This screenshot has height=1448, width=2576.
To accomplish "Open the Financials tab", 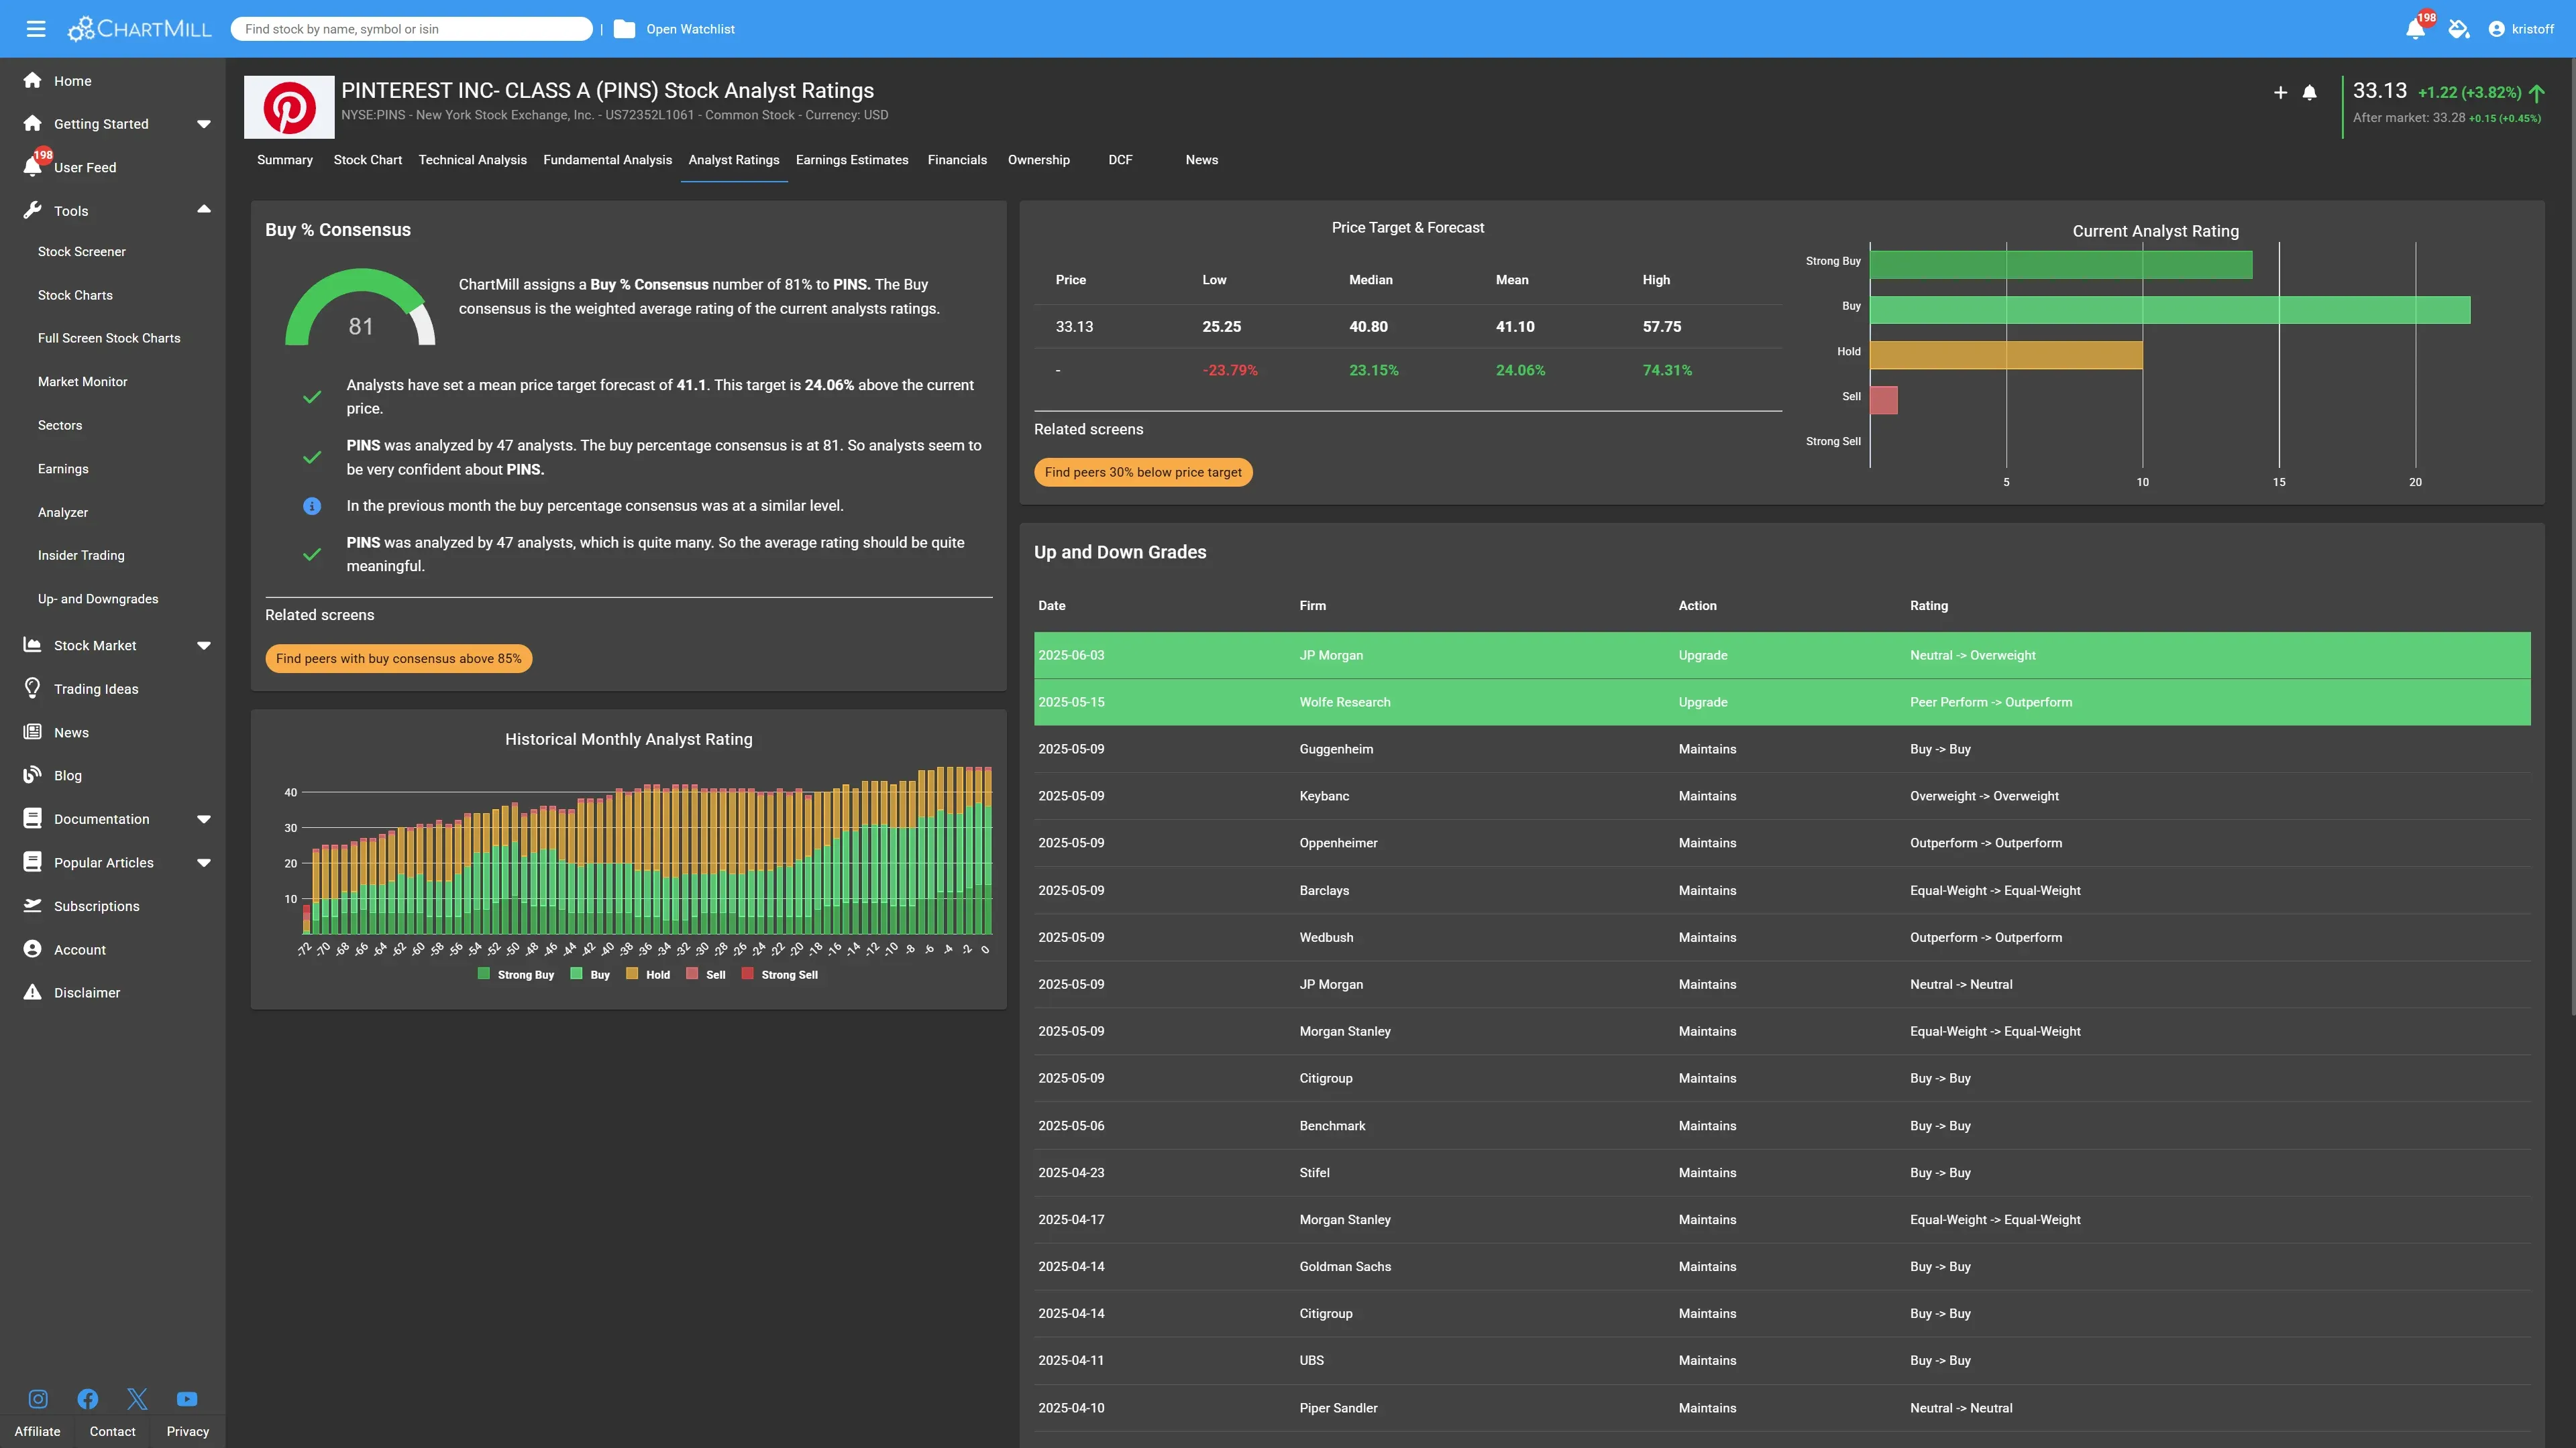I will [x=957, y=160].
